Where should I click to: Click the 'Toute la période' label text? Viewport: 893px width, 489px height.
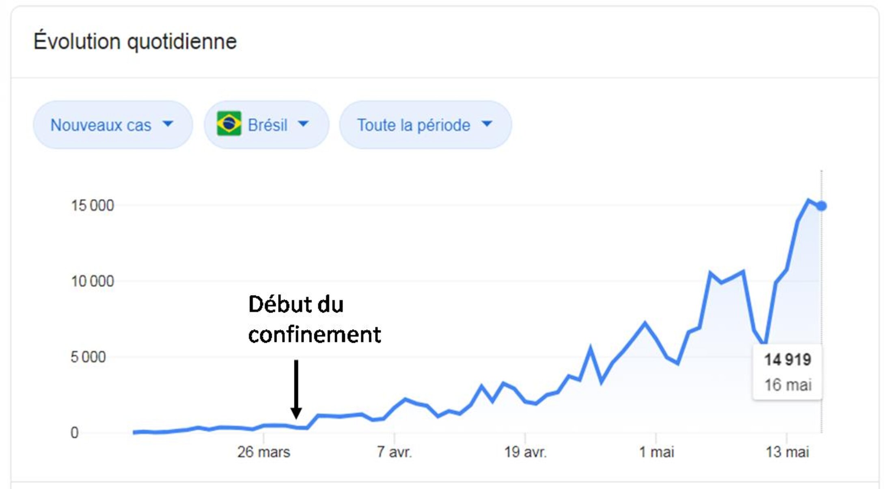(414, 125)
